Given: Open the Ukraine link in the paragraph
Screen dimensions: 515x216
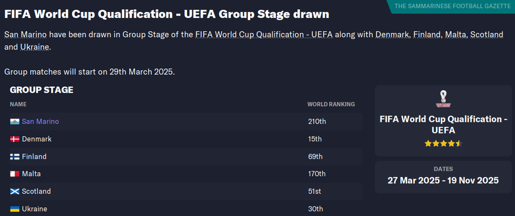Looking at the screenshot, I should (34, 47).
